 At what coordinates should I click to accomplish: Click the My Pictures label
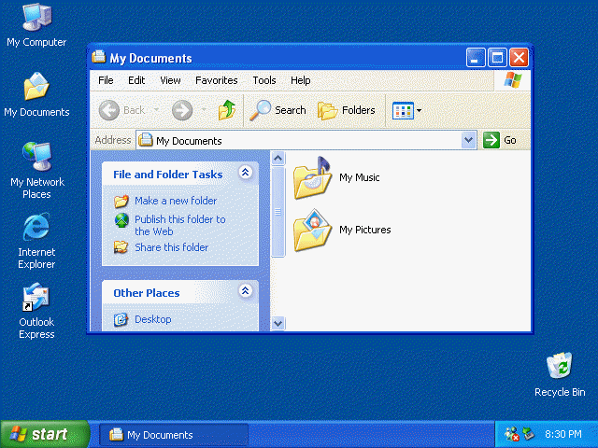click(365, 230)
